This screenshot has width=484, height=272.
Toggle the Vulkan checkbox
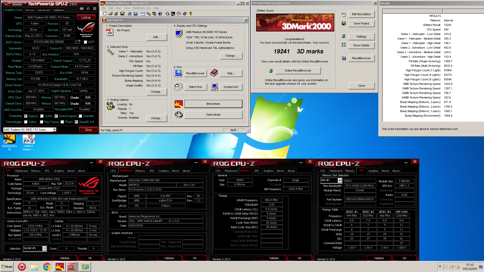tap(26, 122)
